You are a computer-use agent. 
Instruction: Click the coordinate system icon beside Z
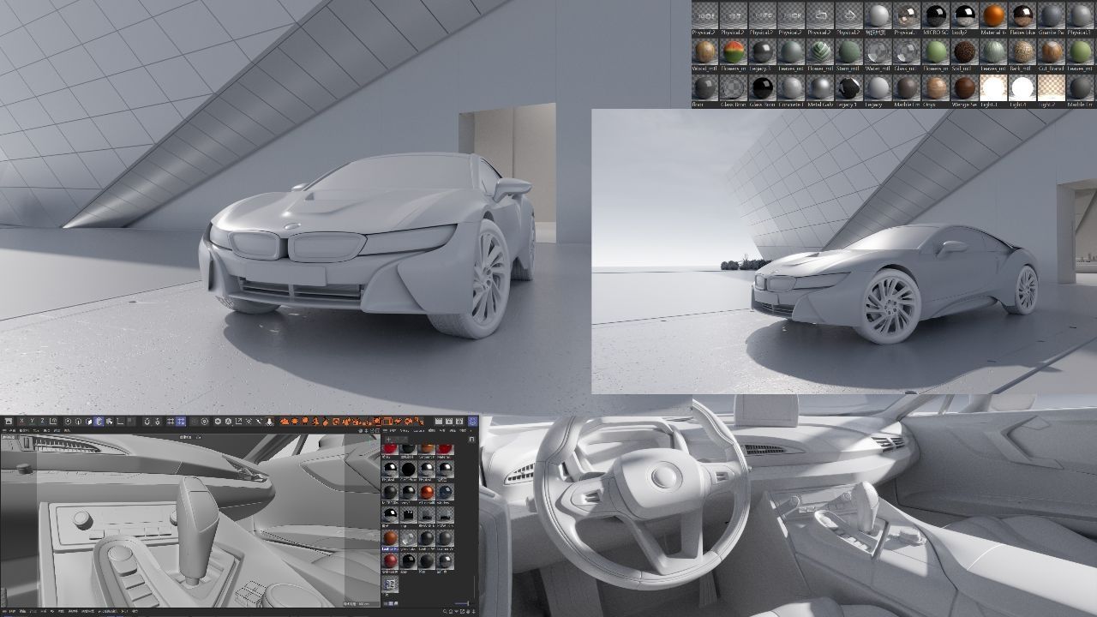click(53, 422)
